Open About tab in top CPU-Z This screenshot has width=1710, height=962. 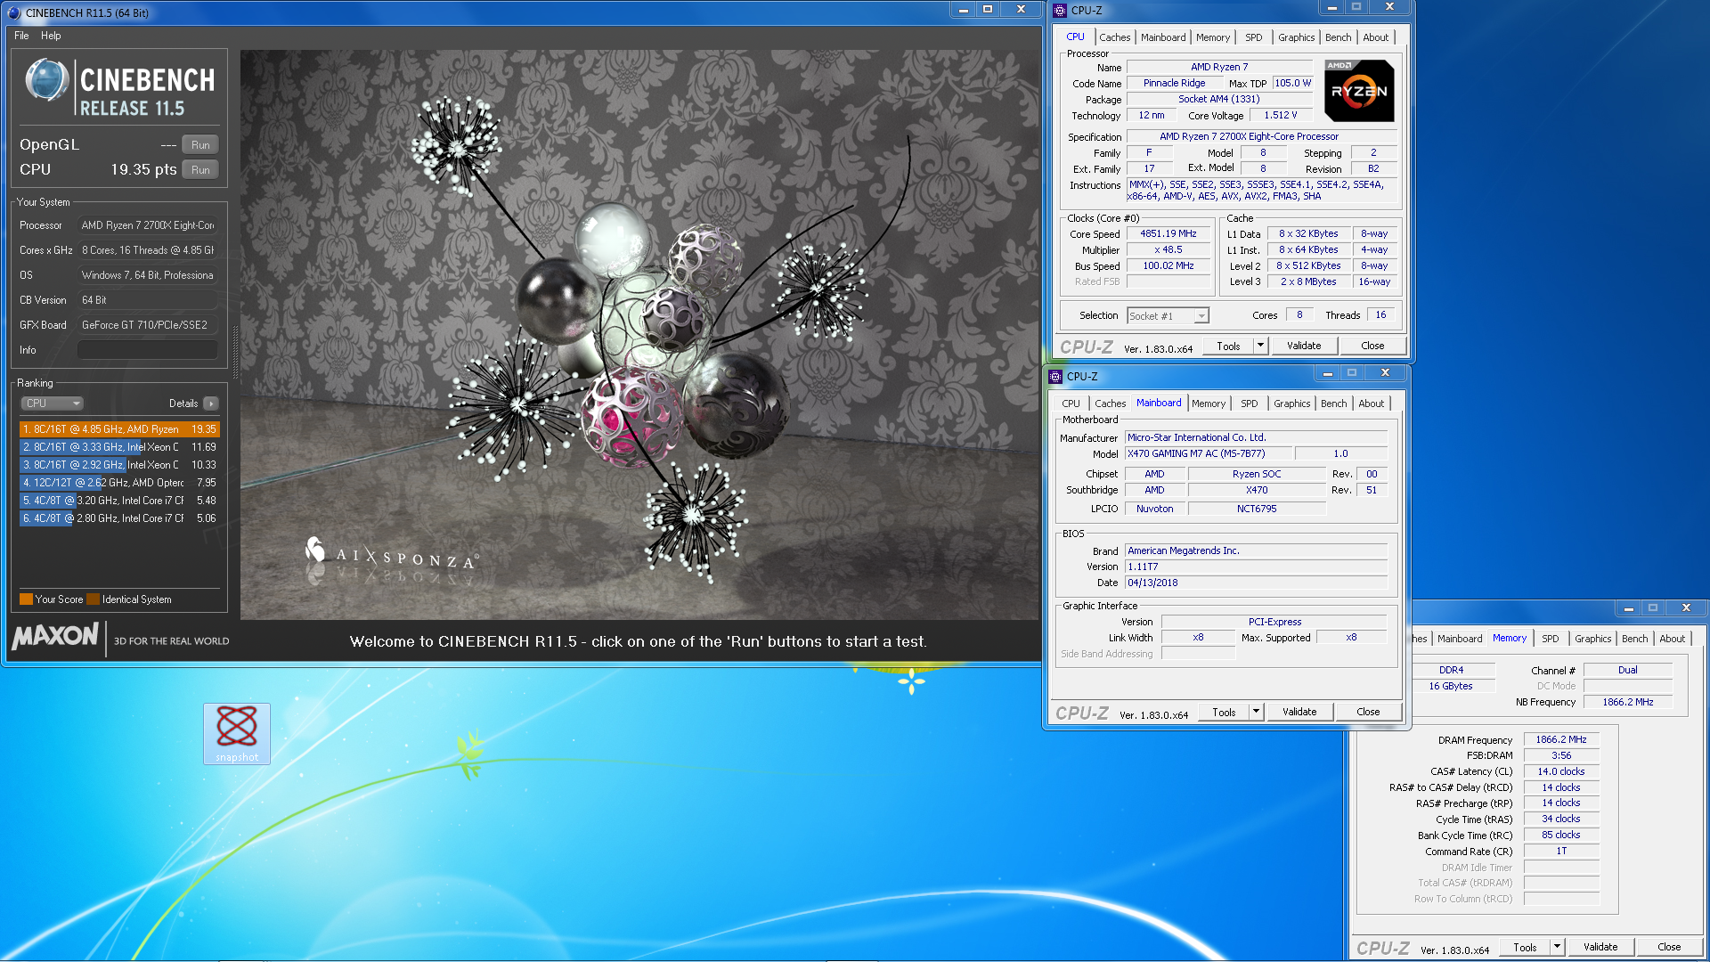click(x=1375, y=37)
